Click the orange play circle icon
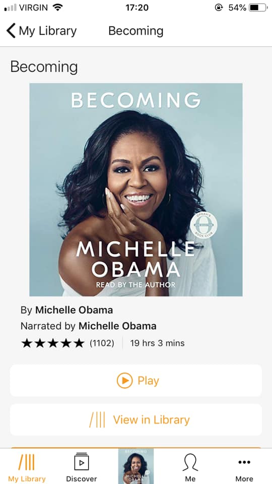The image size is (272, 484). 124,381
